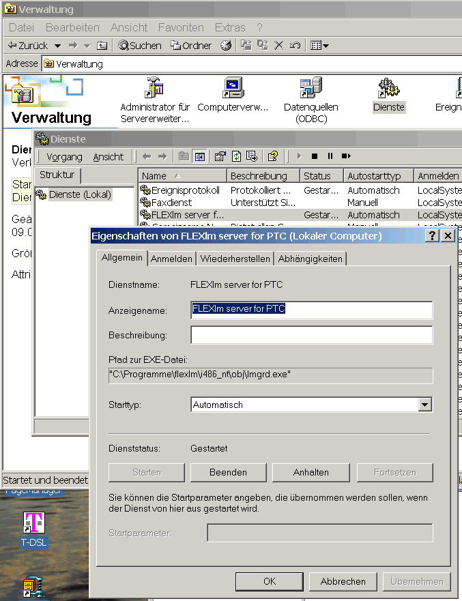The height and width of the screenshot is (601, 462).
Task: Open the T-DSL desktop shortcut
Action: pos(33,529)
